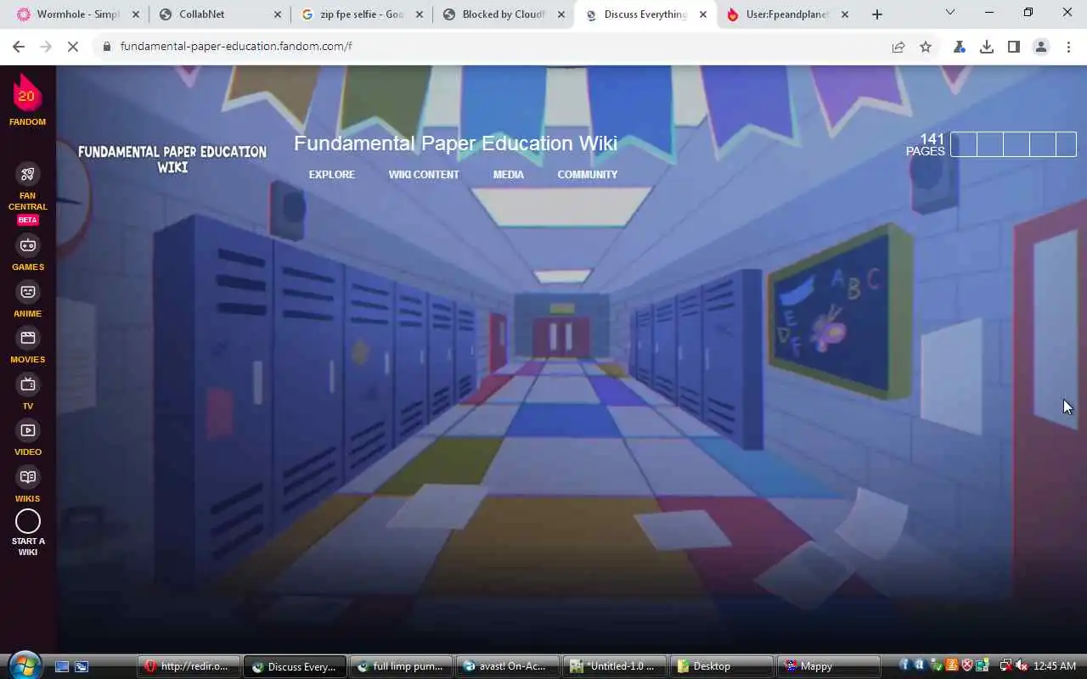Stop page loading with X button
Viewport: 1087px width, 679px height.
point(73,47)
